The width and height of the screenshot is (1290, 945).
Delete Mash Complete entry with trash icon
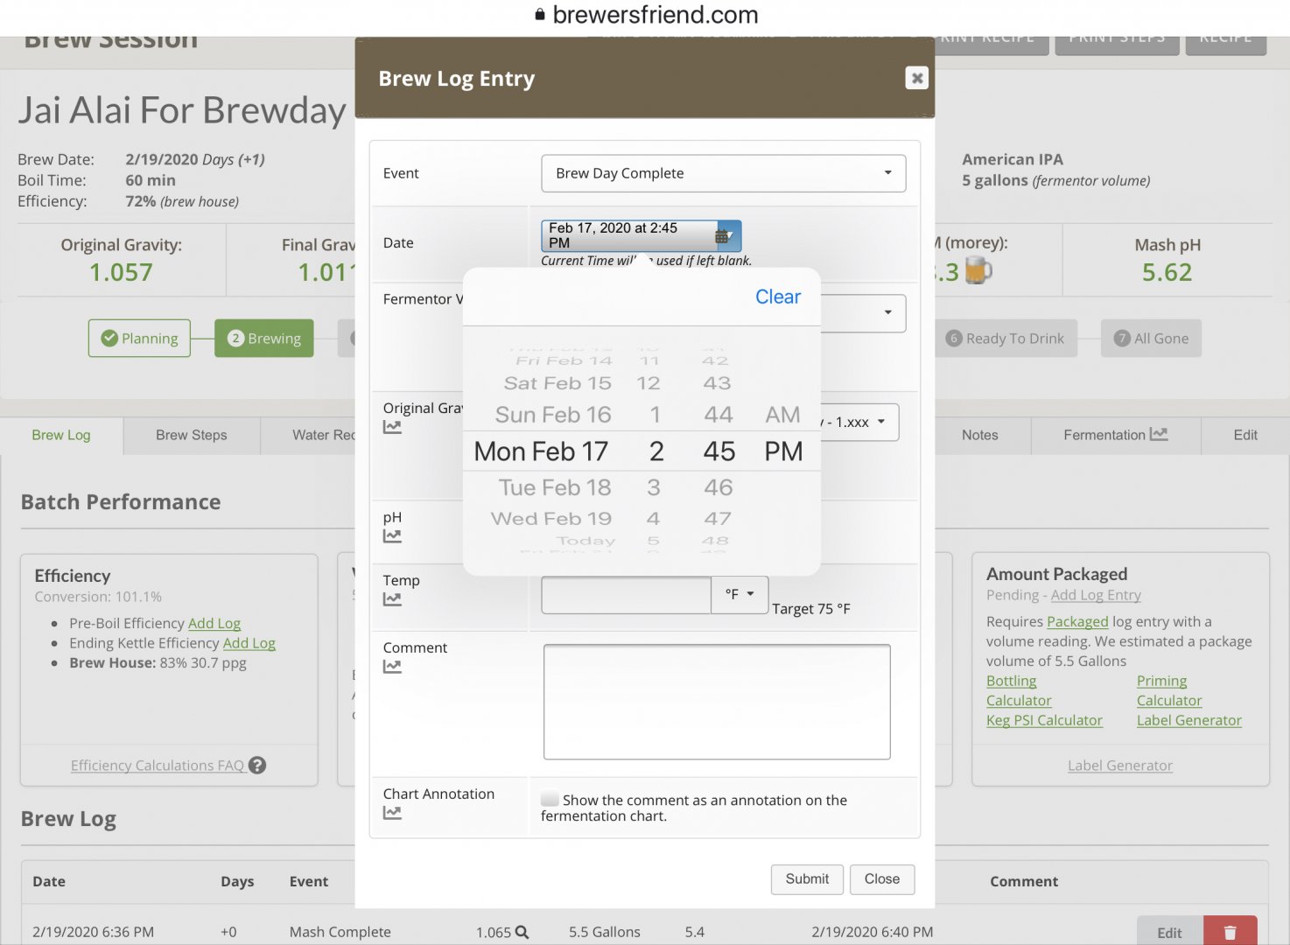pos(1230,932)
